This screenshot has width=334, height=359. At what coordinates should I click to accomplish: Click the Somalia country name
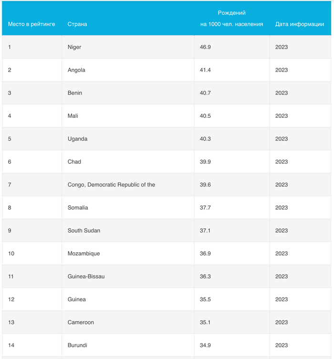[78, 207]
